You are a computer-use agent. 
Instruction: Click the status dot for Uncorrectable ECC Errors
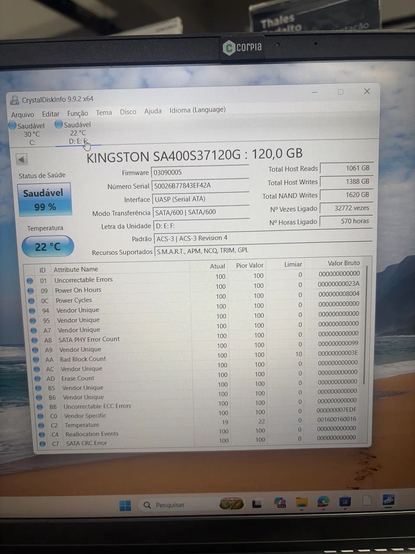click(x=40, y=407)
